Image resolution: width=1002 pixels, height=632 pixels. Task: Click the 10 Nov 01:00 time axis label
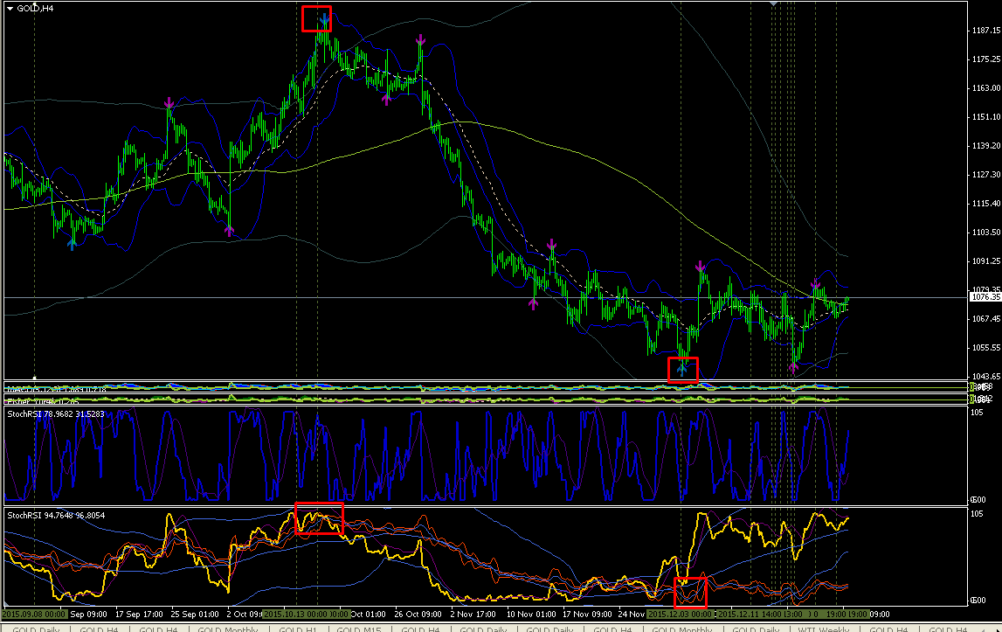[x=531, y=615]
